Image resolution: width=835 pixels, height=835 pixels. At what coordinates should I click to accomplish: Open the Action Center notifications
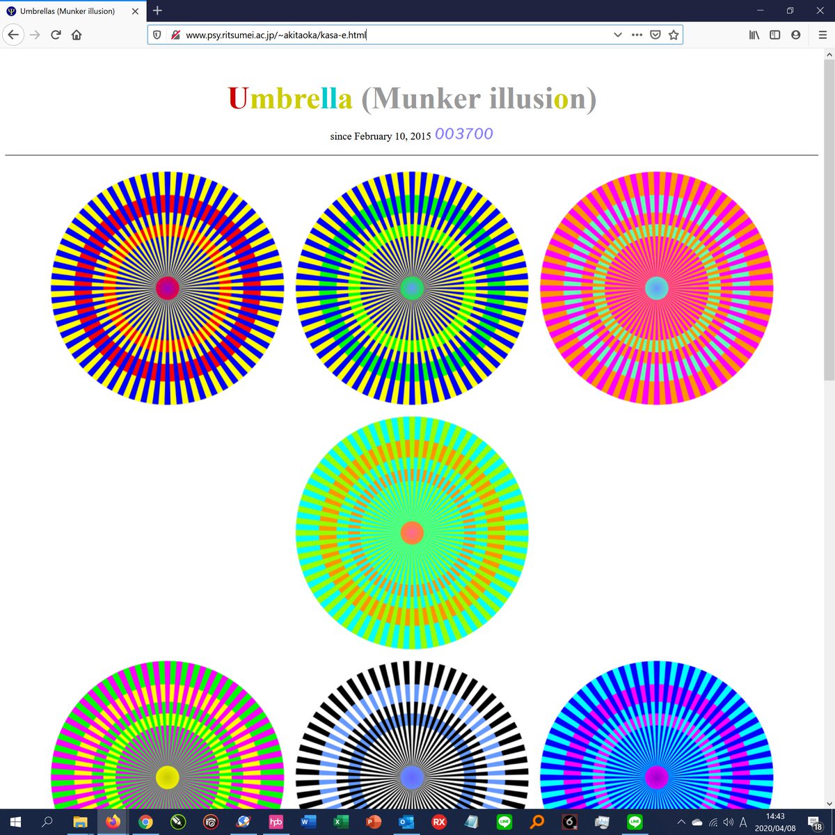[816, 822]
